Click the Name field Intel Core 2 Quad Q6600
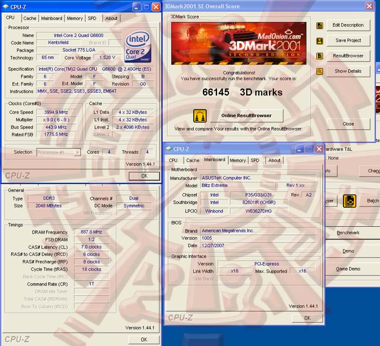 [79, 35]
